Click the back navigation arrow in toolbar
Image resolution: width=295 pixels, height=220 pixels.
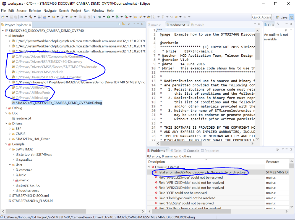pos(176,17)
